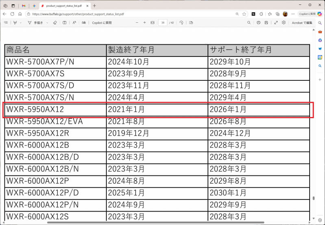Viewport: 325px width, 225px height.
Task: Click the vertical scrollbar thumb
Action: [313, 198]
